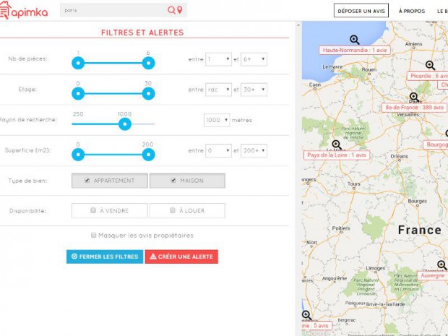The width and height of the screenshot is (448, 336).
Task: Zoom into Picardie magnifier marker
Action: [x=430, y=66]
